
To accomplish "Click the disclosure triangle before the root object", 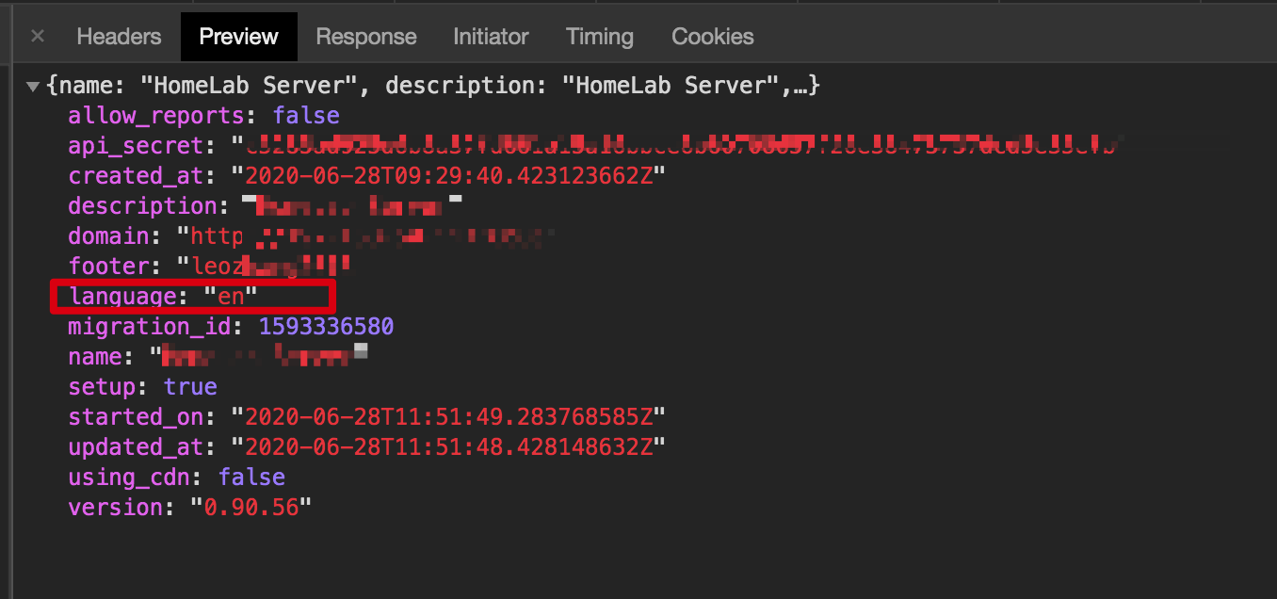I will [x=33, y=85].
